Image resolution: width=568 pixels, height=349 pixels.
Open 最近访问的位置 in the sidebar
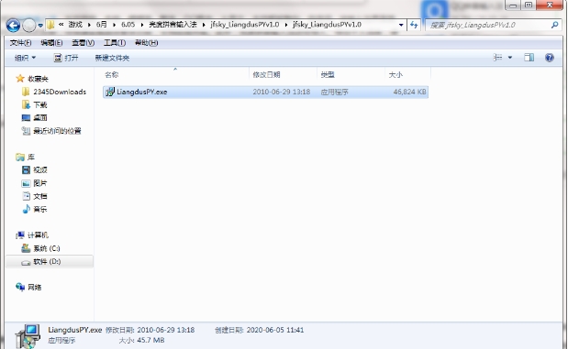point(57,131)
